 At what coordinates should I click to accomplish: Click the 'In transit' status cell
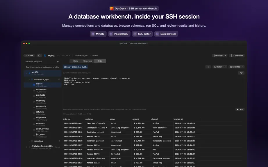(117, 141)
